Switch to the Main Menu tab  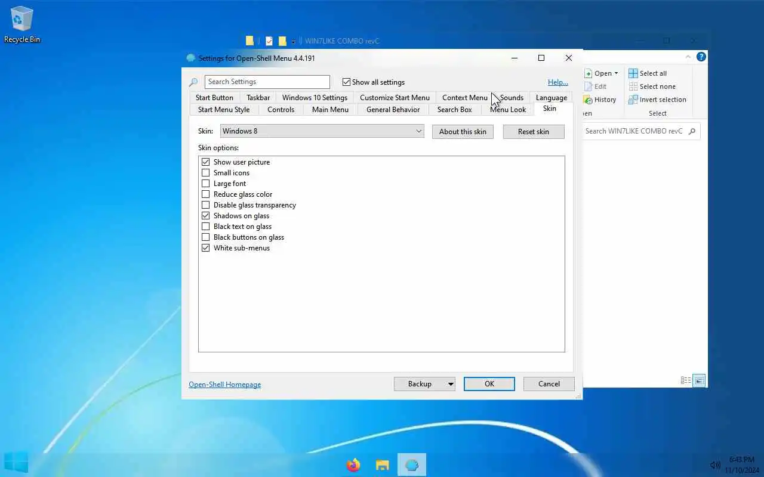pos(330,110)
